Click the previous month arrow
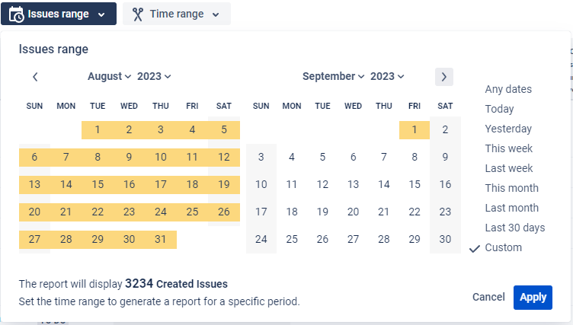 coord(35,76)
